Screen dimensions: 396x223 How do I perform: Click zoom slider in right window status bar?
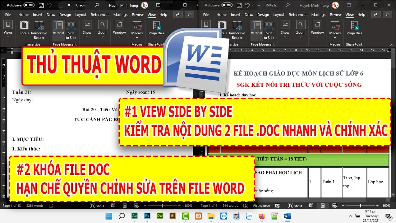pos(360,206)
